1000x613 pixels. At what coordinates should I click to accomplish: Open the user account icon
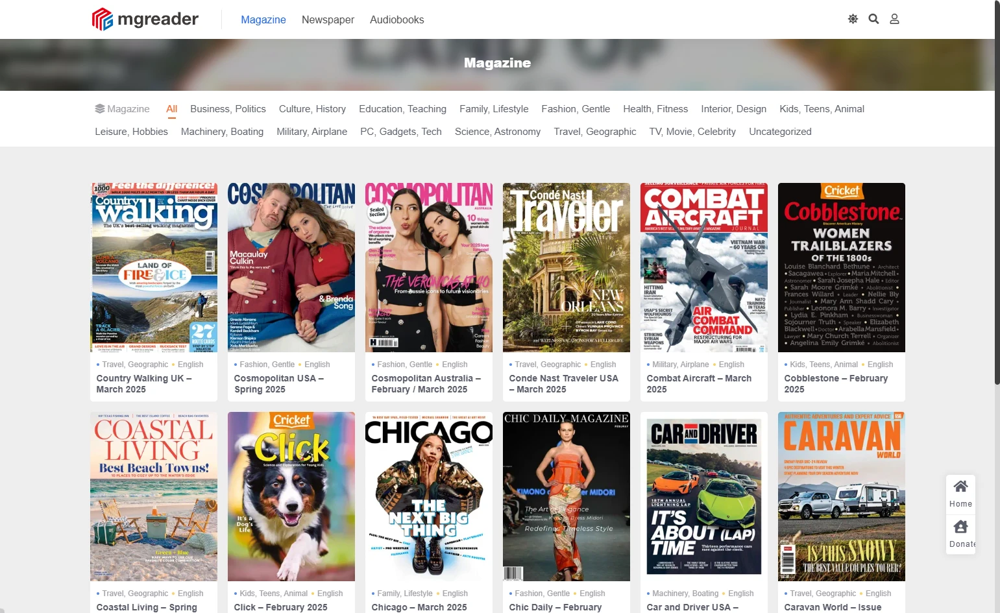pyautogui.click(x=894, y=19)
